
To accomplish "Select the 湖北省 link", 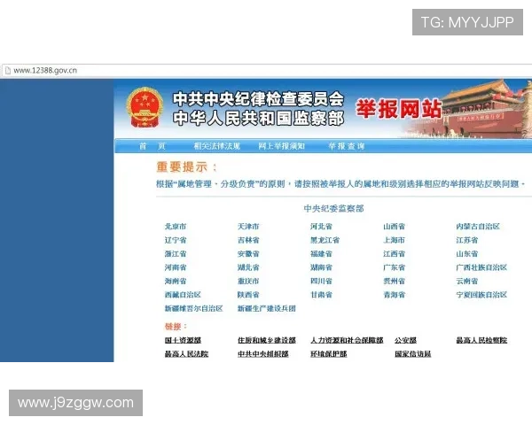I will (x=248, y=267).
